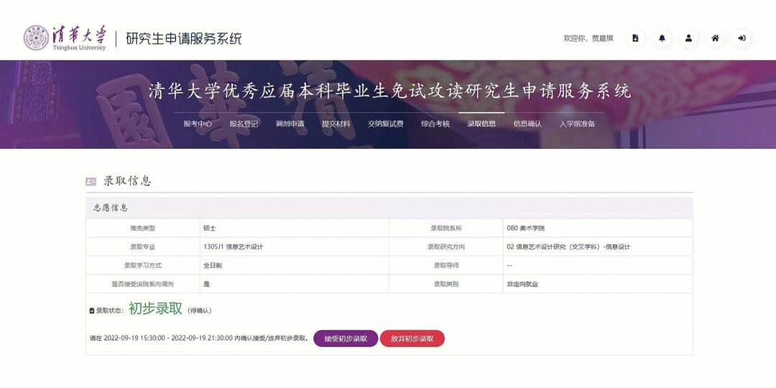Click the 录取院系所 label cell
776x388 pixels.
(x=446, y=228)
